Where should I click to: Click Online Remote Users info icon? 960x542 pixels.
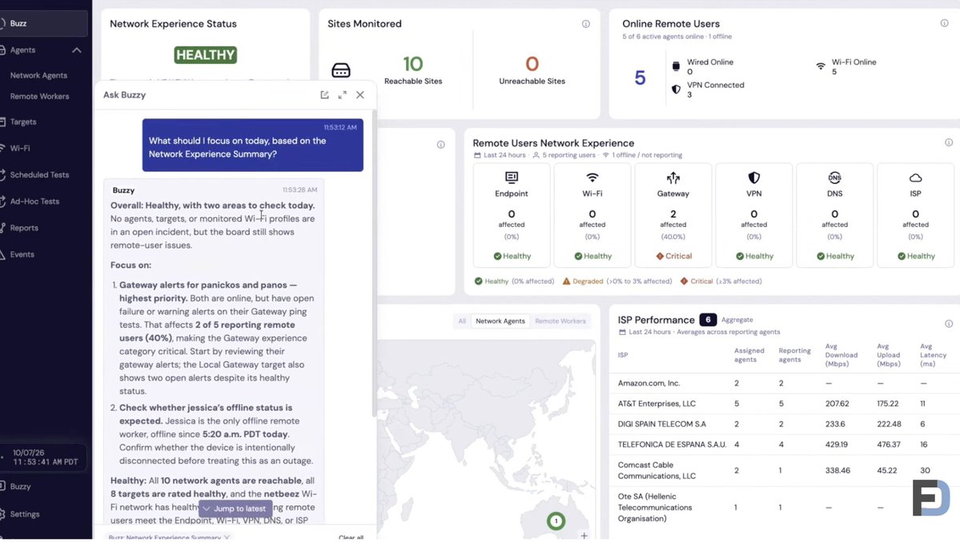coord(944,23)
